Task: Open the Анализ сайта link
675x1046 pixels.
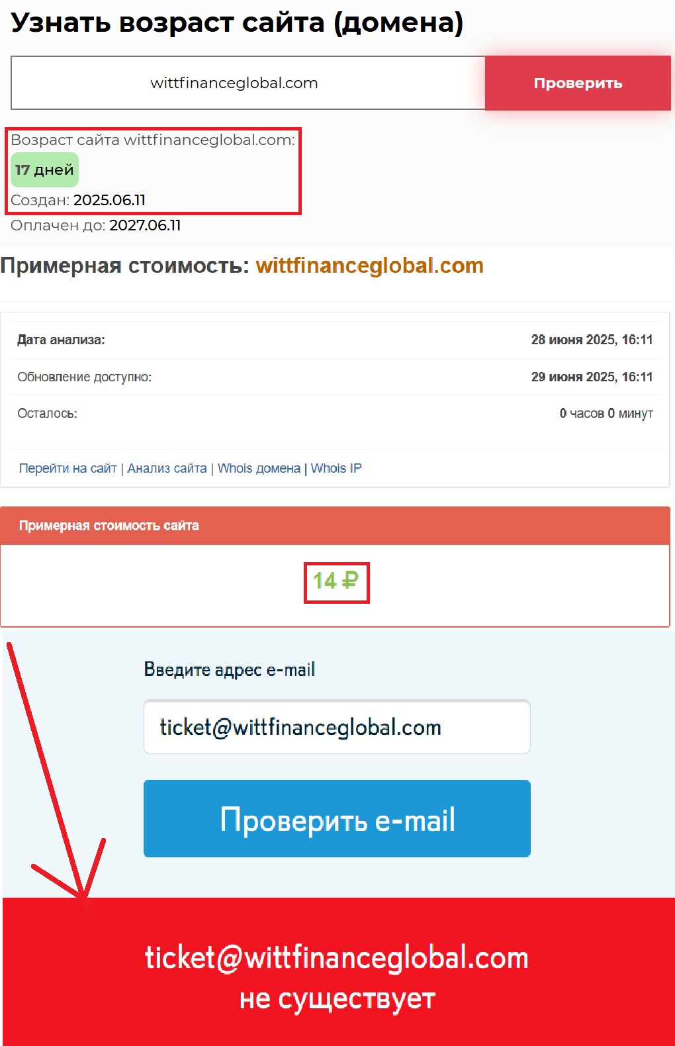Action: pyautogui.click(x=167, y=469)
